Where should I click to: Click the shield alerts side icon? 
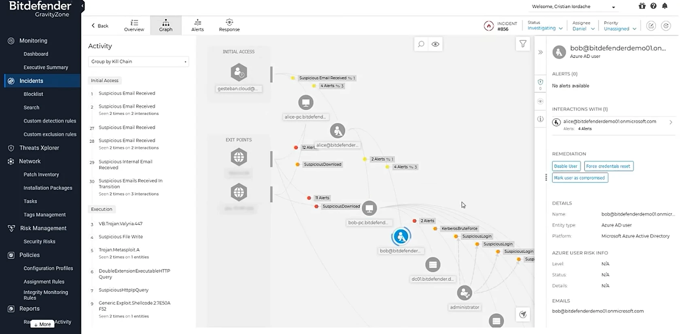click(540, 82)
